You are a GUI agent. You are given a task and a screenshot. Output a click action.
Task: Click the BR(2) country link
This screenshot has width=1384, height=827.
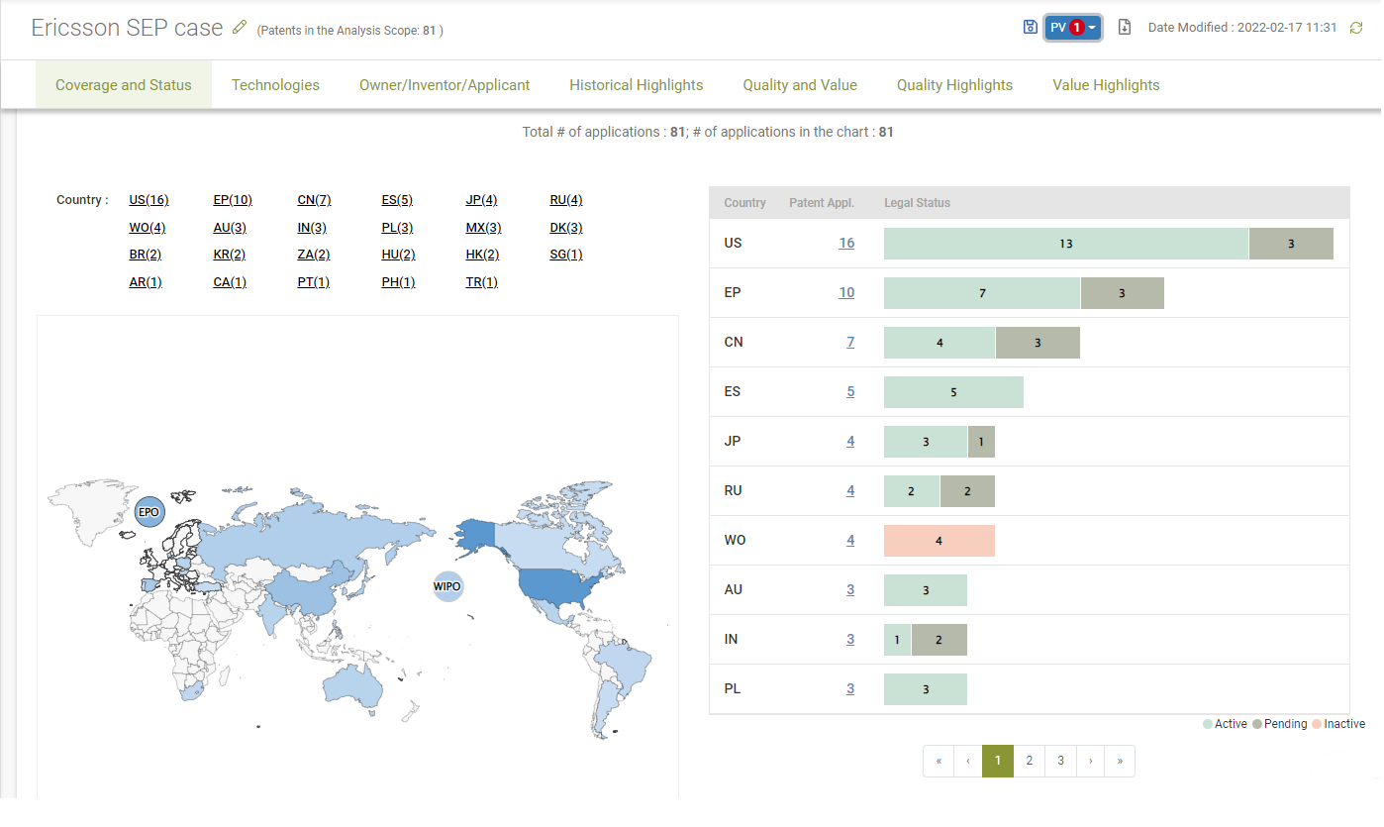[146, 255]
